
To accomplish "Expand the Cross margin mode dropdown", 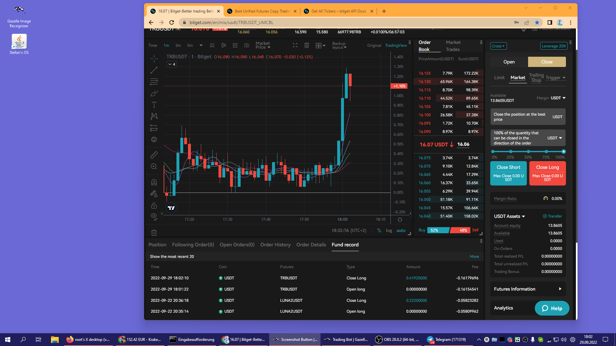I will tap(498, 46).
